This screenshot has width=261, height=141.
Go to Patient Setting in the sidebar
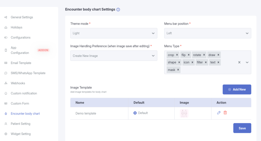click(x=20, y=124)
